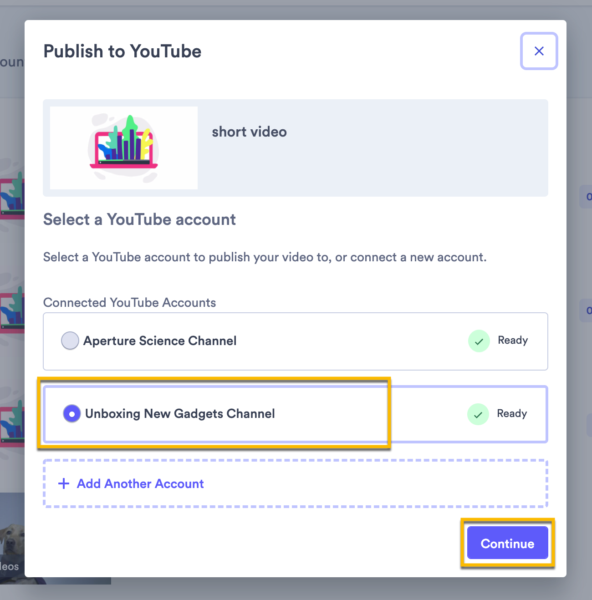Image resolution: width=592 pixels, height=600 pixels.
Task: Click the Continue button
Action: tap(507, 543)
